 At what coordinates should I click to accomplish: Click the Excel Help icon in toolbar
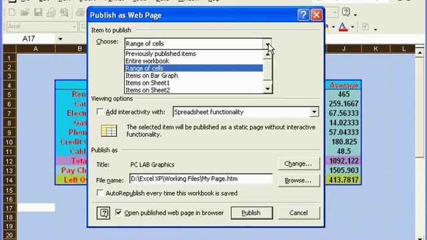coord(346,12)
